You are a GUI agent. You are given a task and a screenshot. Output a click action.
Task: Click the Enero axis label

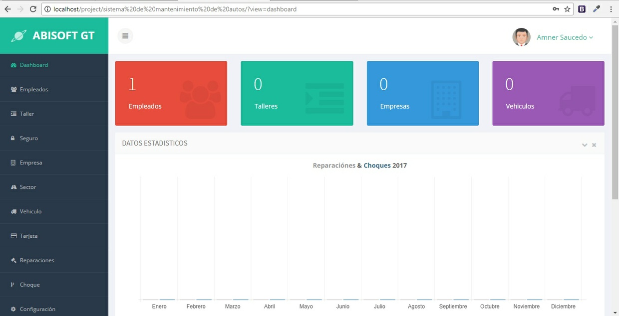coord(159,307)
